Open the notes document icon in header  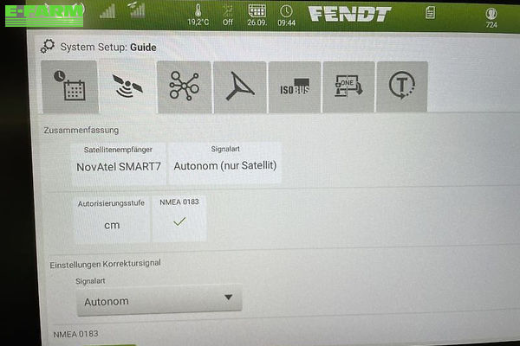[x=430, y=13]
